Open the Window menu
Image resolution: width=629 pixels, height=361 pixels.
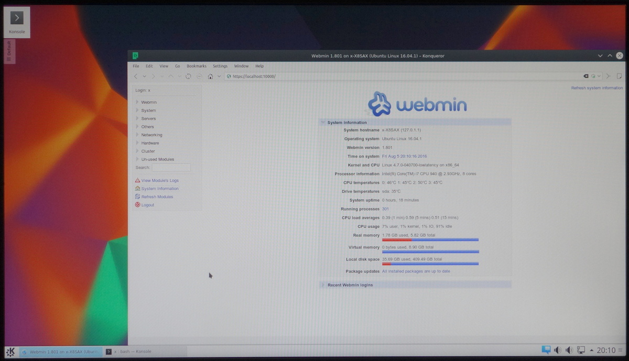click(241, 66)
